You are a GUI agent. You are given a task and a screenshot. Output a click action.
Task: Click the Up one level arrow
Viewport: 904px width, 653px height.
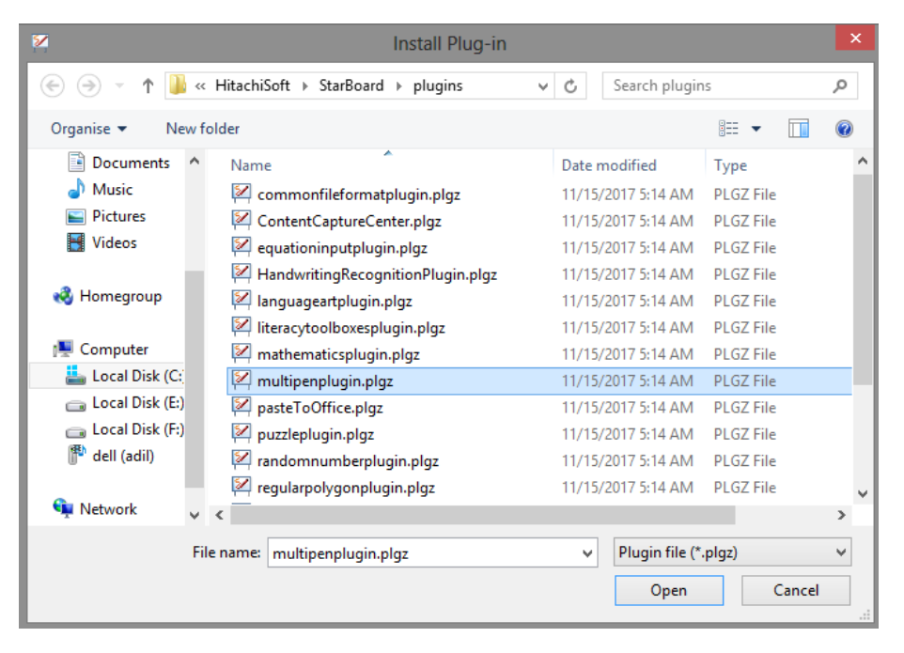click(x=148, y=86)
